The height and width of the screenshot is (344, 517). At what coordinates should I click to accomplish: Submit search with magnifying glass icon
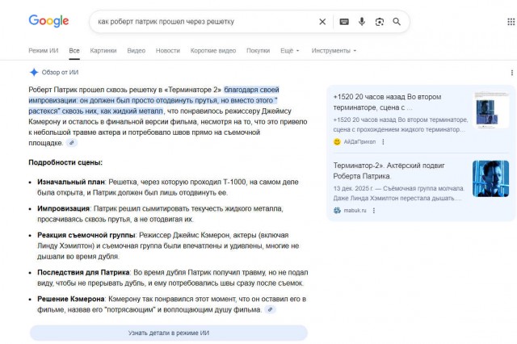(397, 22)
